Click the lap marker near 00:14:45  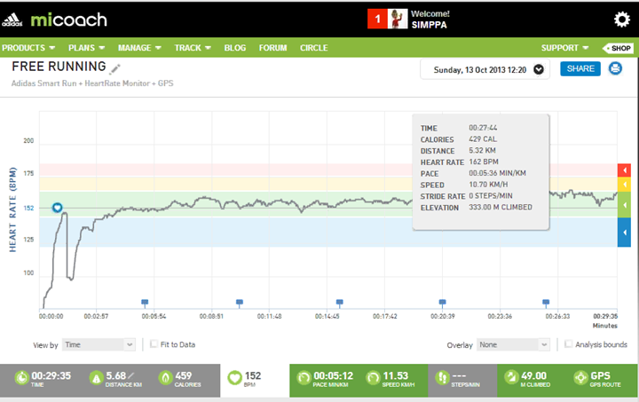(x=339, y=303)
